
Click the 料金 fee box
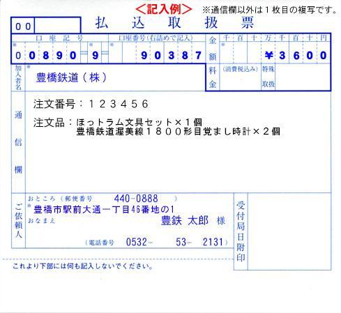[240, 78]
